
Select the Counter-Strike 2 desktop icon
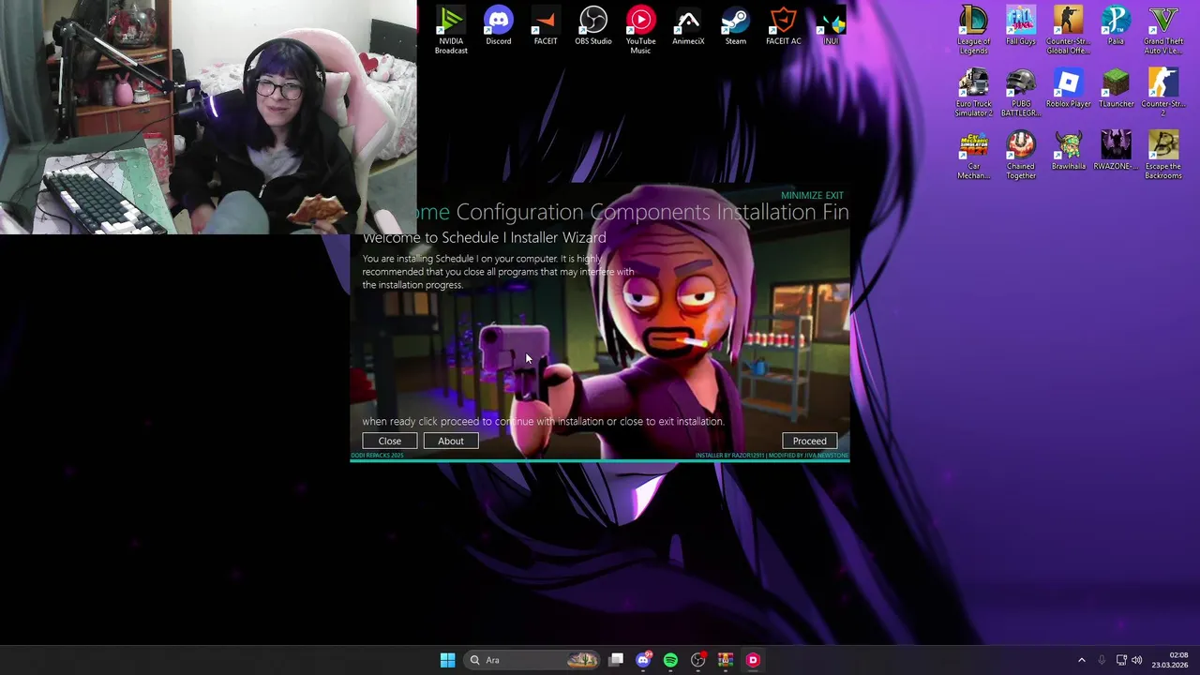click(x=1163, y=93)
